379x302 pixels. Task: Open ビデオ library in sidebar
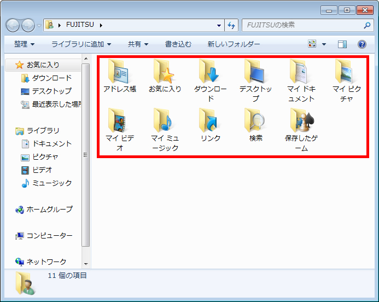pyautogui.click(x=37, y=170)
